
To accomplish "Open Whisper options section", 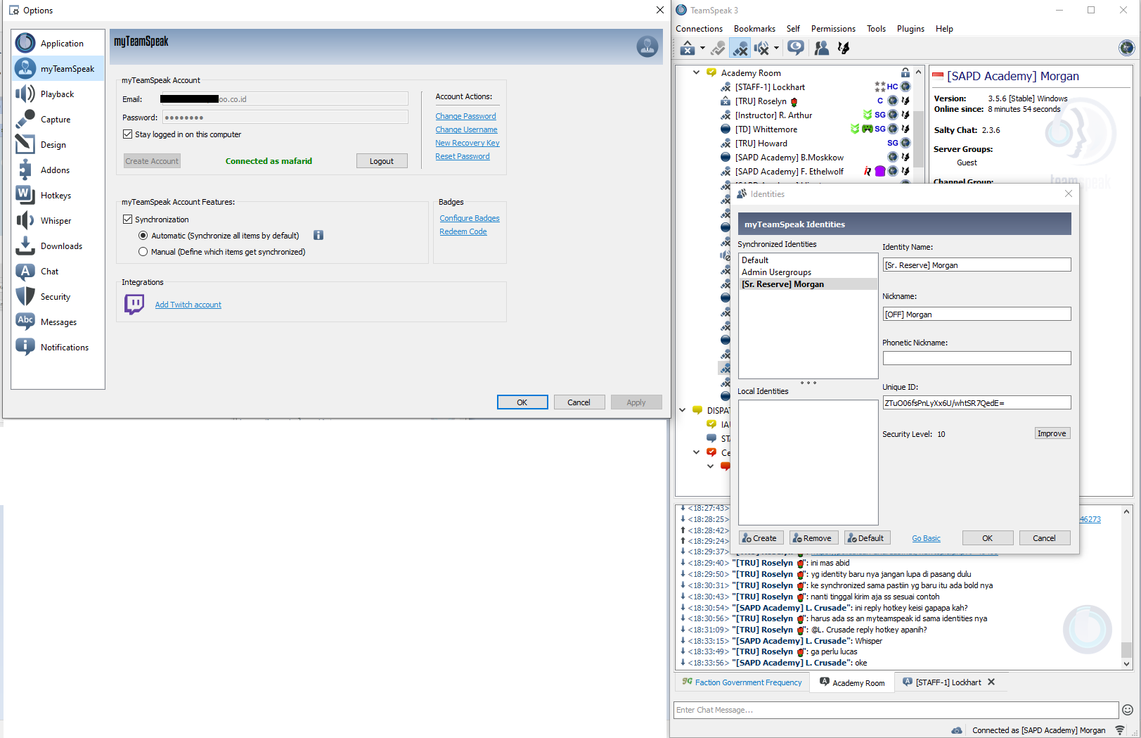I will pos(58,221).
